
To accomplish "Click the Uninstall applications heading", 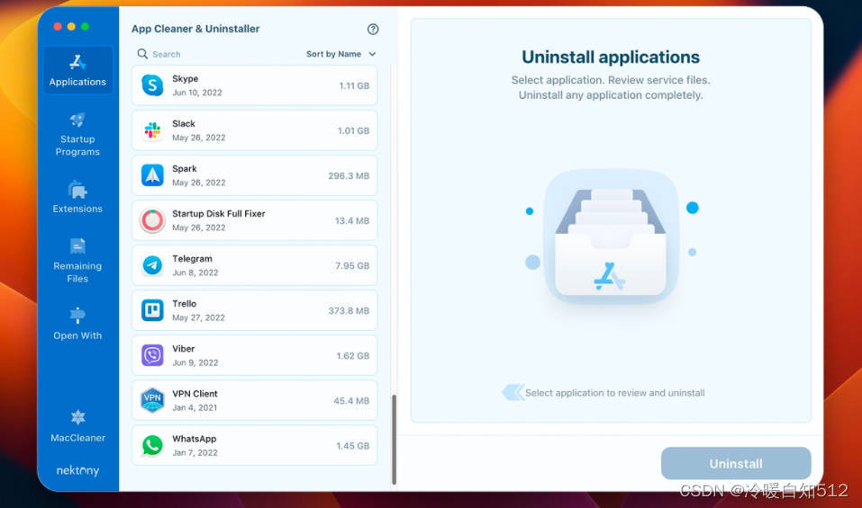I will [610, 57].
